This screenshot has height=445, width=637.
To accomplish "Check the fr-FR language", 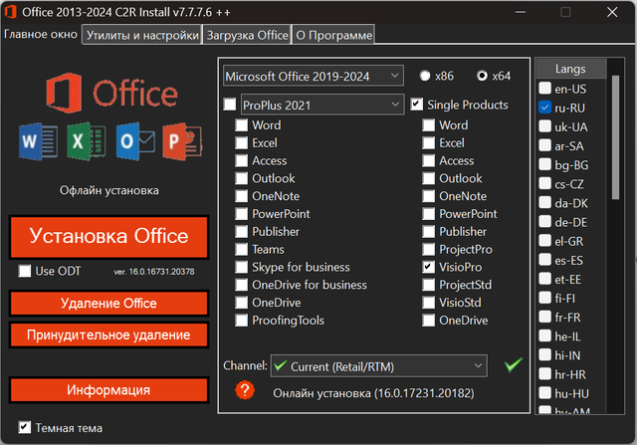I will [x=544, y=317].
